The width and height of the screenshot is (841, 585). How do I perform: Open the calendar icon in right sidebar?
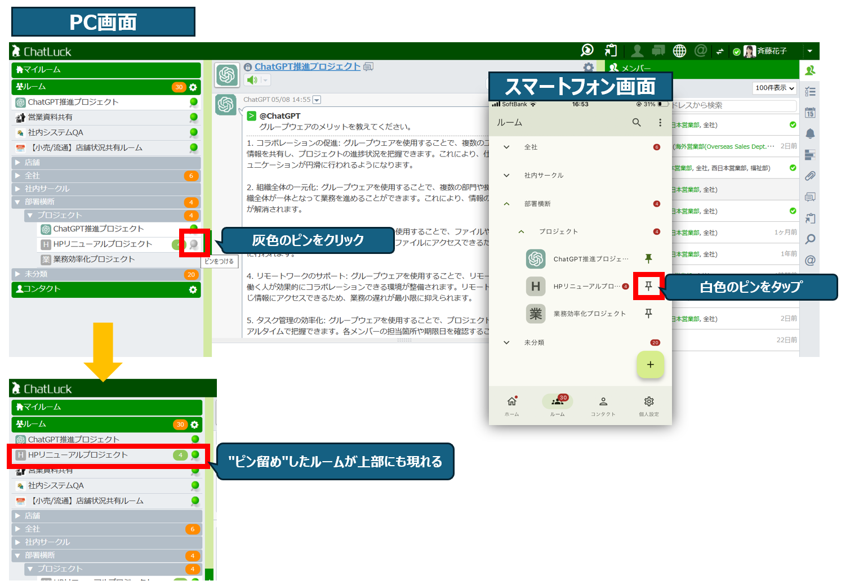coord(810,113)
